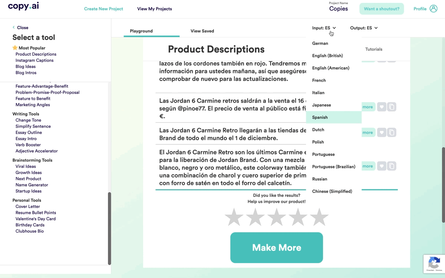Open the Adjective Accelerator tool
The image size is (445, 278).
point(37,151)
